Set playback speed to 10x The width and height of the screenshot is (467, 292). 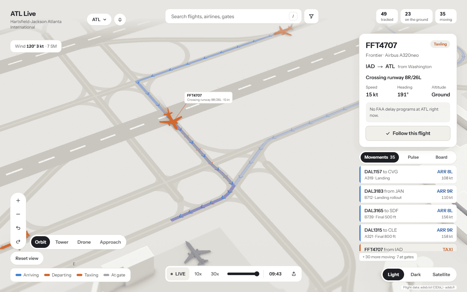(198, 274)
